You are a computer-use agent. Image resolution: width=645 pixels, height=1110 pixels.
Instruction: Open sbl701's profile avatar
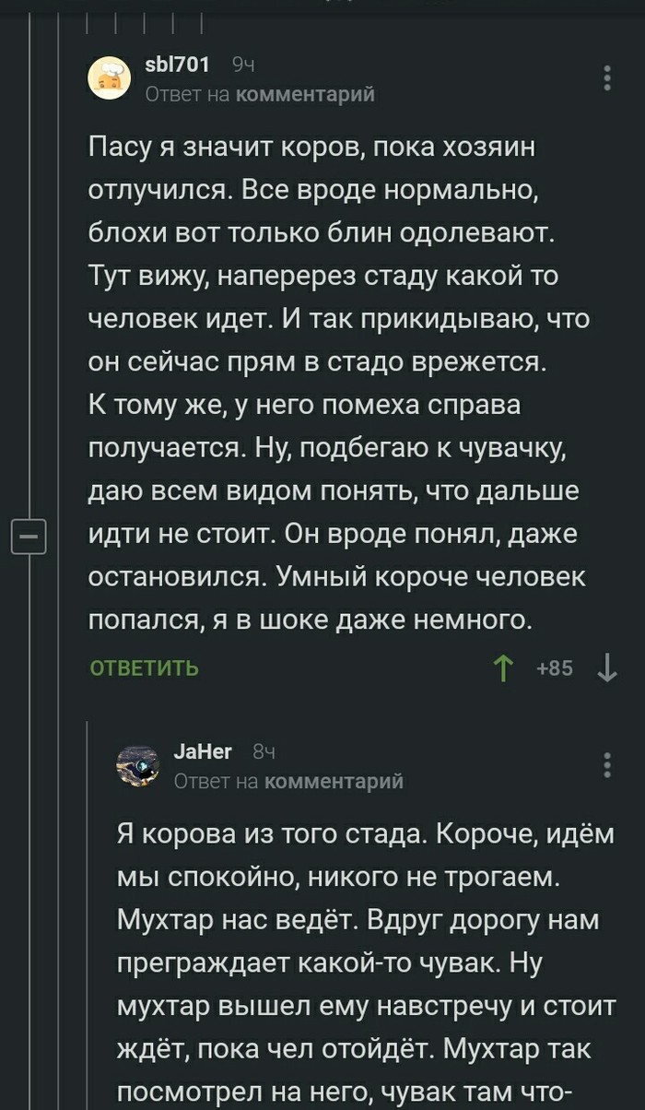(110, 77)
